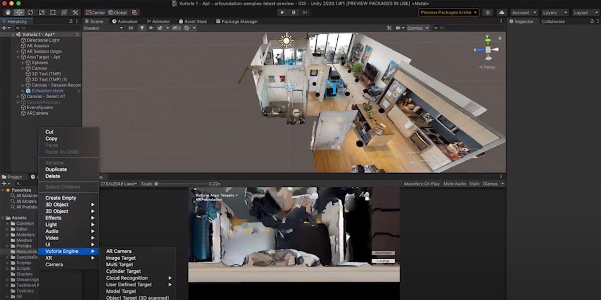
Task: Toggle scene lighting bulb icon
Action: click(142, 28)
